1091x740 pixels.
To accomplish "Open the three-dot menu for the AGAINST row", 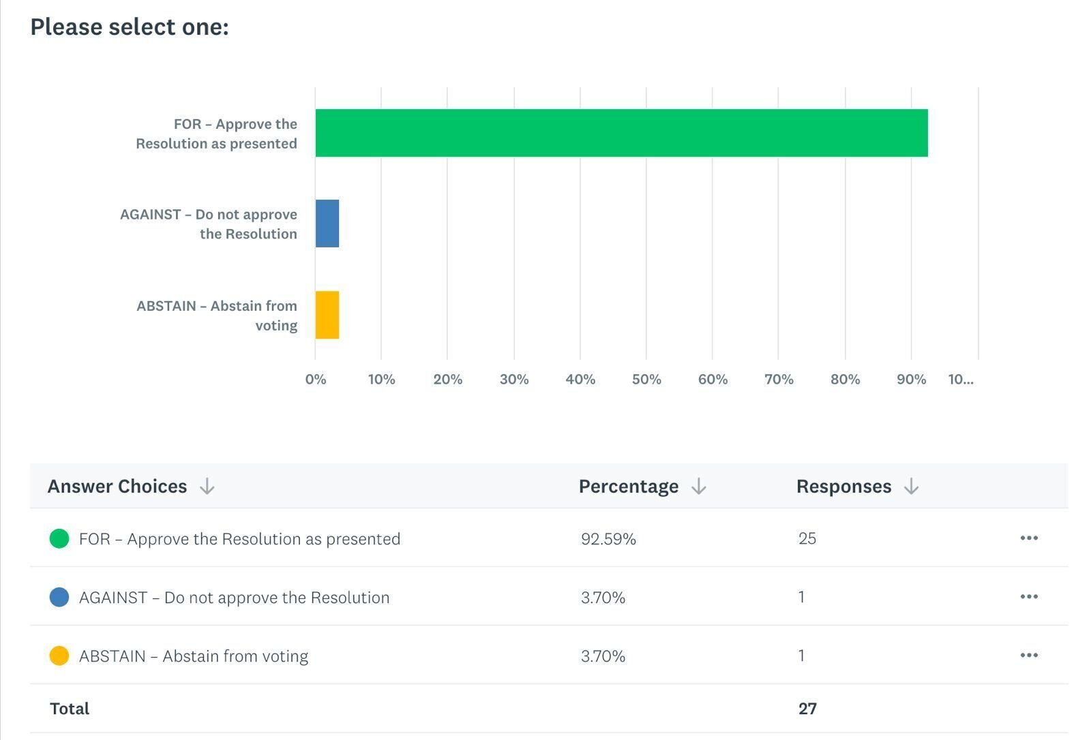I will (x=1029, y=597).
